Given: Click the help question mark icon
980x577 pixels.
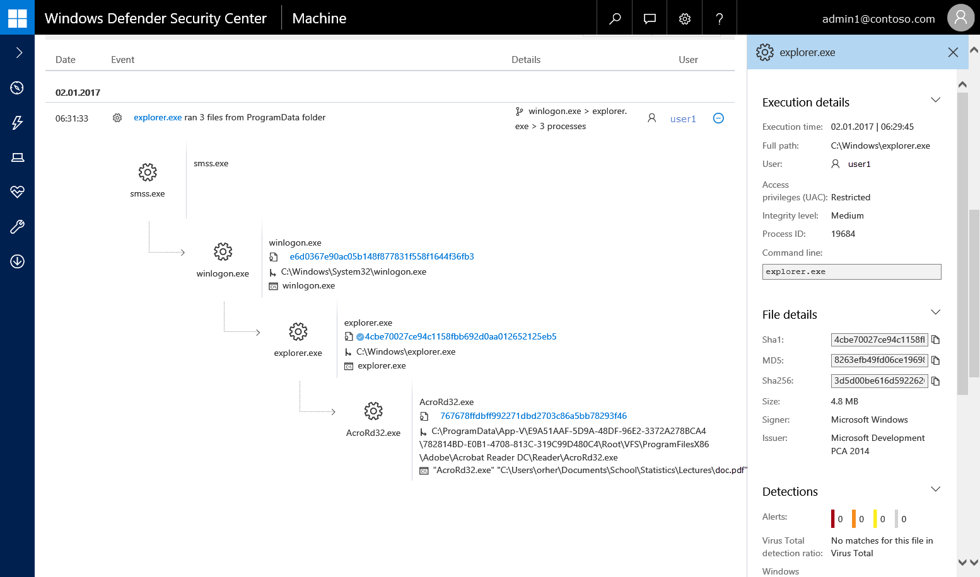Looking at the screenshot, I should tap(720, 18).
